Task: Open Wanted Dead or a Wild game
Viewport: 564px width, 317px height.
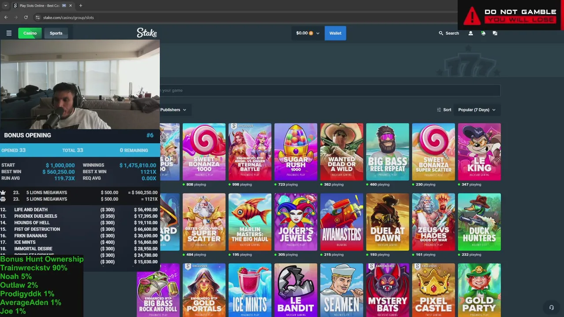Action: tap(341, 152)
